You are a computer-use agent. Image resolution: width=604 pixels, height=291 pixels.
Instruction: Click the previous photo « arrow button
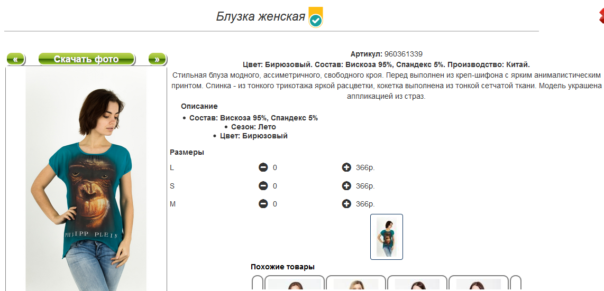[x=15, y=59]
